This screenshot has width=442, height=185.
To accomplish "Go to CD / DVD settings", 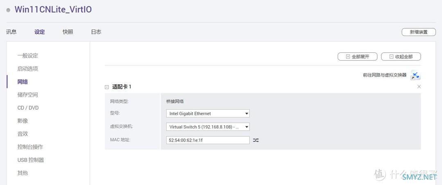I will pyautogui.click(x=28, y=108).
